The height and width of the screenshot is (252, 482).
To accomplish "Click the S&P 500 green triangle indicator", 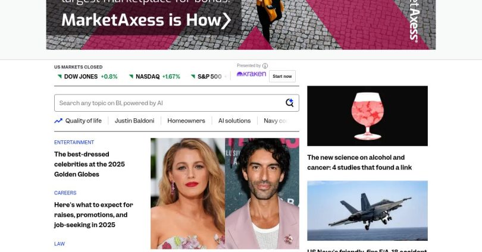I will tap(193, 77).
